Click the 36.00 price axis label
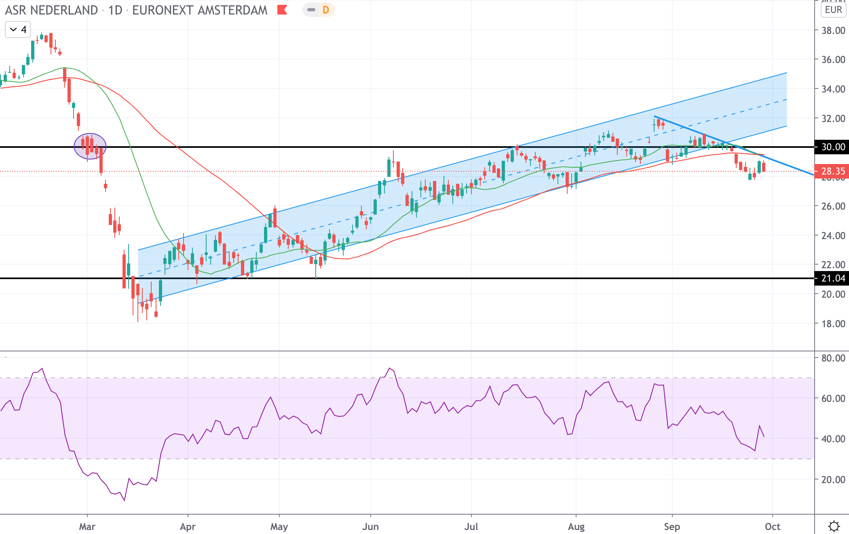 point(833,60)
